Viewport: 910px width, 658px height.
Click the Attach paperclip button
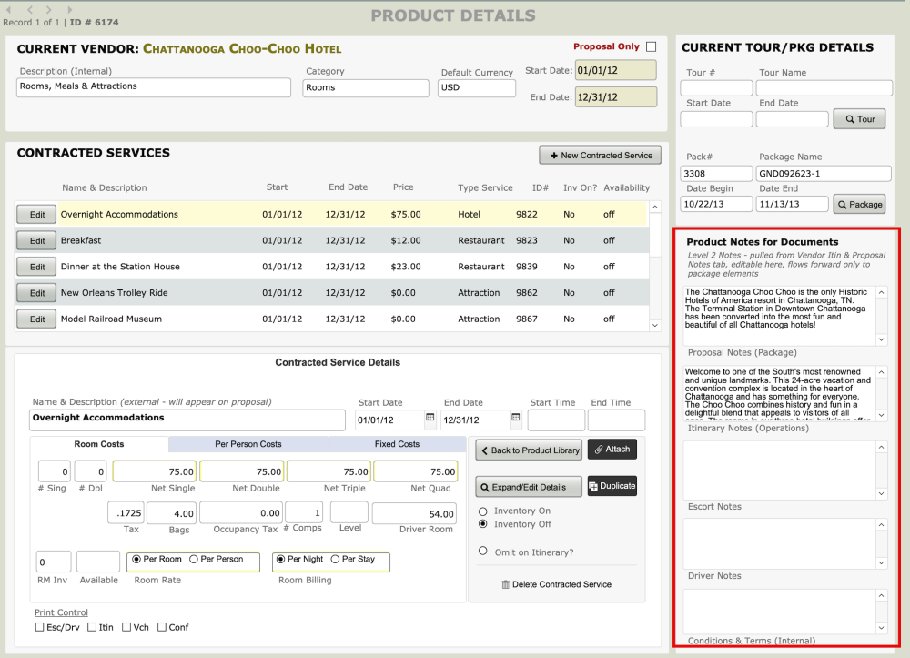click(x=612, y=450)
